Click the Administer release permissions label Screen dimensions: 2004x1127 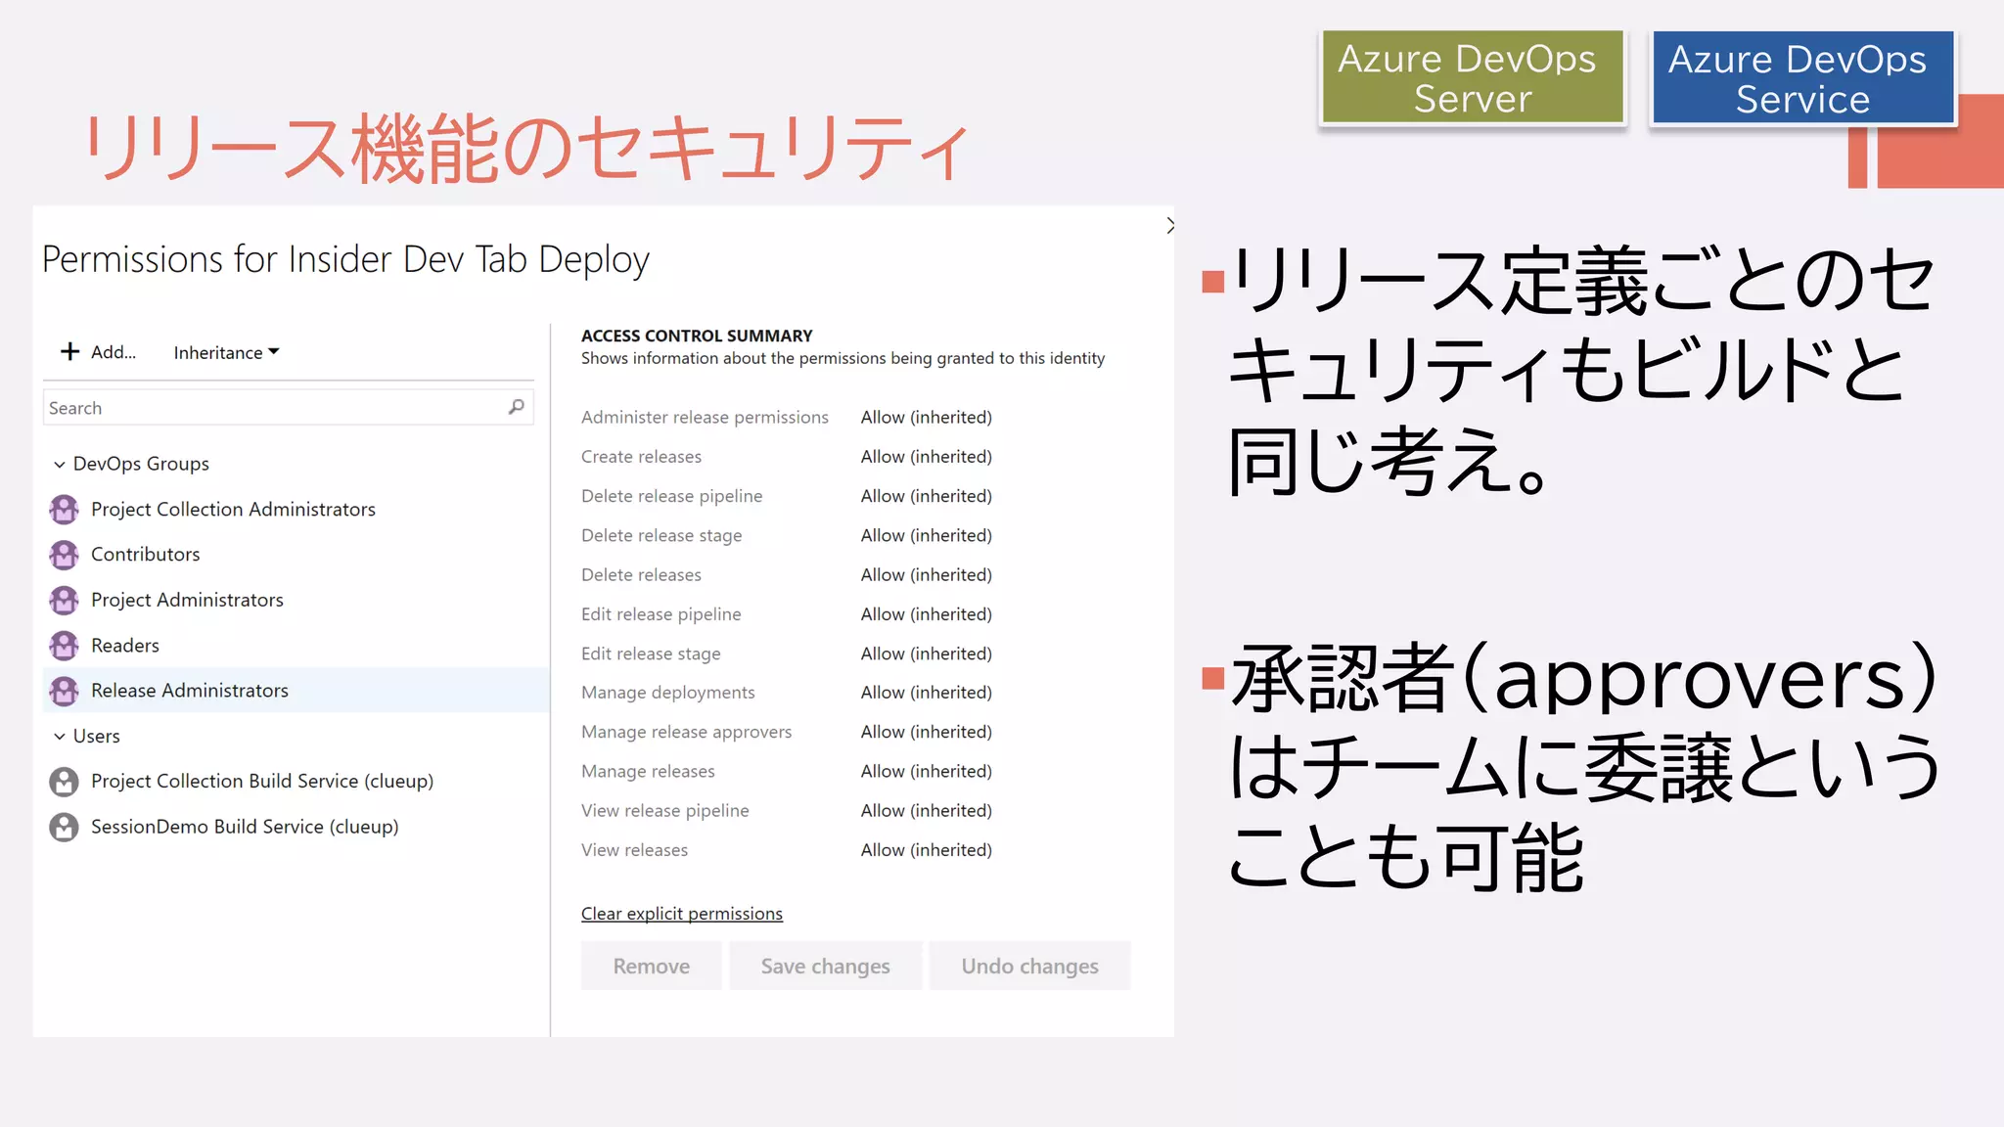705,417
